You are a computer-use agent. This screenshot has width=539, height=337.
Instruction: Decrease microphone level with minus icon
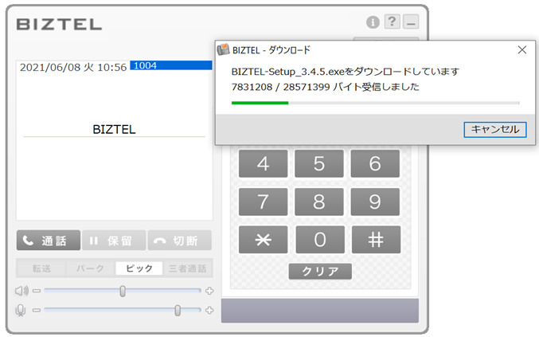[x=36, y=310]
